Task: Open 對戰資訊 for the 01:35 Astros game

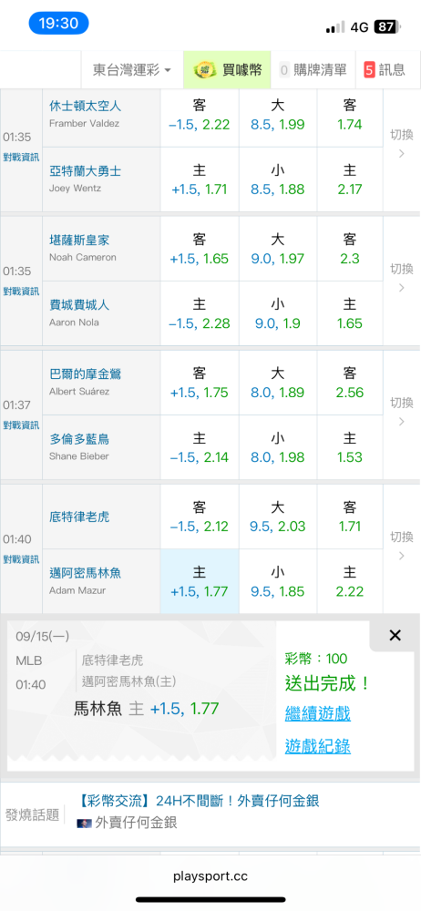Action: [21, 157]
